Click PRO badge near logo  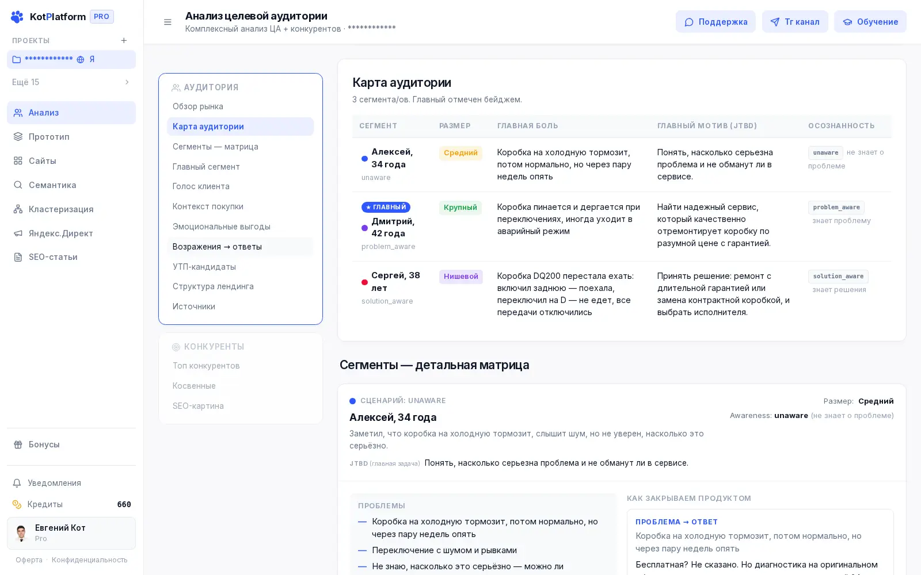[x=101, y=17]
